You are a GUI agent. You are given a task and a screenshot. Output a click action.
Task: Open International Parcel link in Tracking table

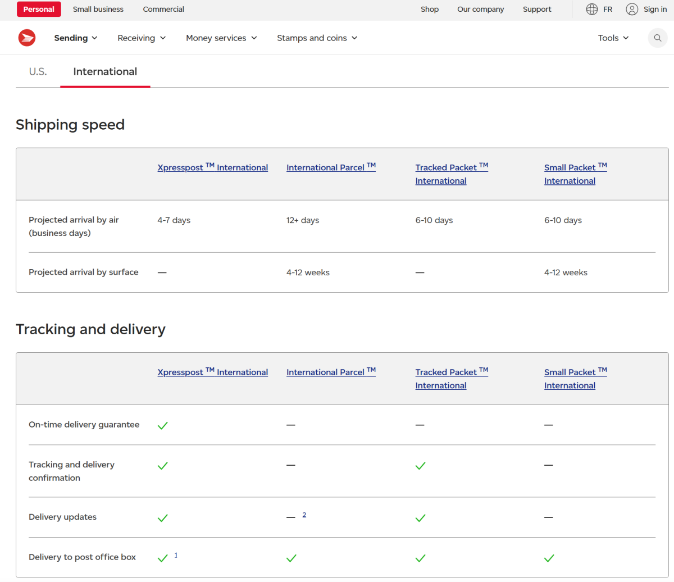point(331,372)
